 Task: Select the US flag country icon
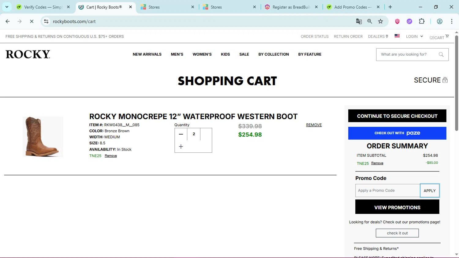pyautogui.click(x=397, y=36)
